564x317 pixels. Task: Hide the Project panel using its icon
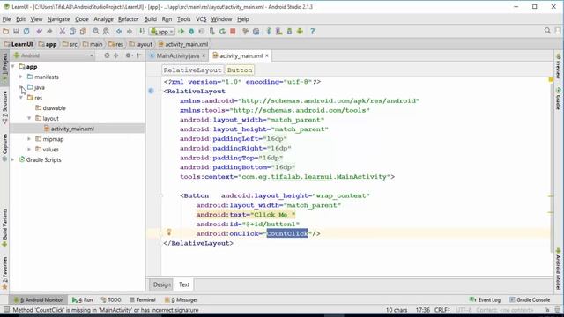pos(139,55)
